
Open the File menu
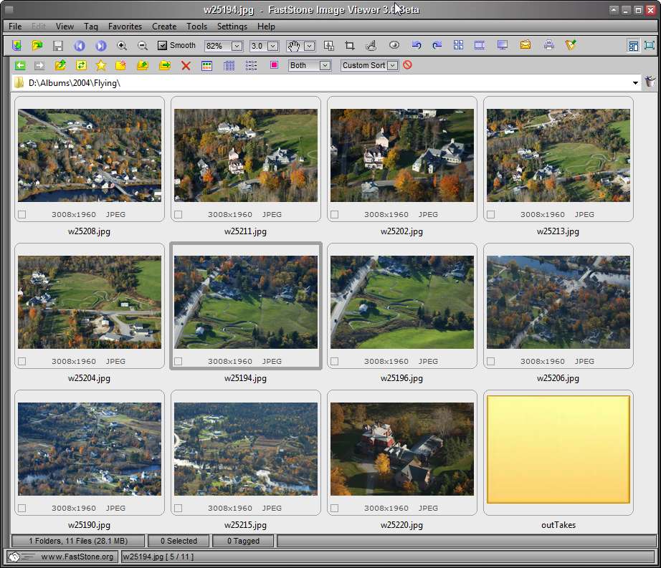tap(15, 26)
